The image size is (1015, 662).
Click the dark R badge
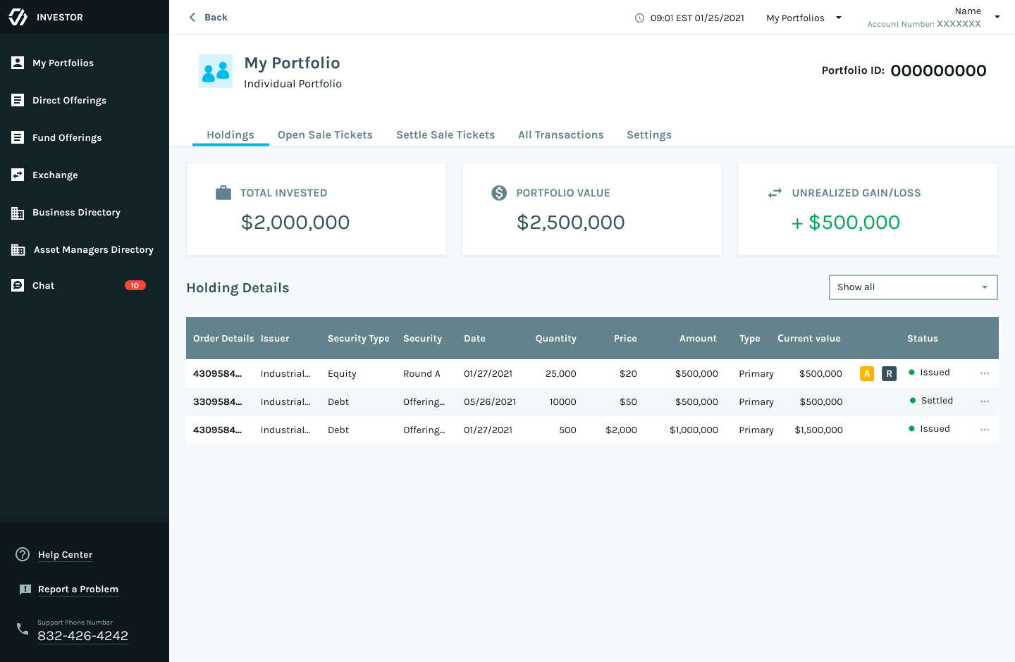pyautogui.click(x=889, y=373)
